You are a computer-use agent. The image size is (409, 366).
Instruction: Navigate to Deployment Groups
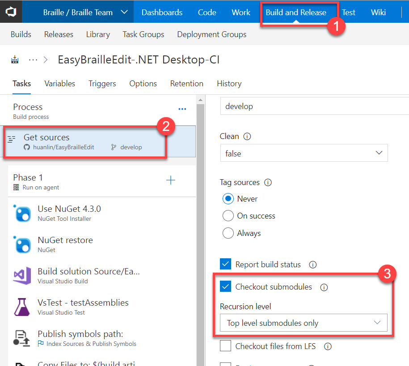point(211,34)
